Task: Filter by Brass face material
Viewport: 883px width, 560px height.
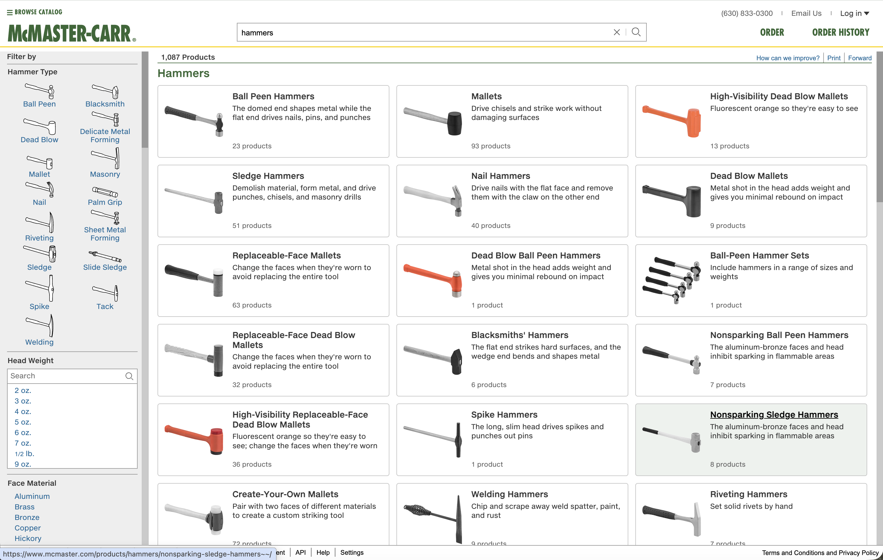Action: pyautogui.click(x=24, y=507)
